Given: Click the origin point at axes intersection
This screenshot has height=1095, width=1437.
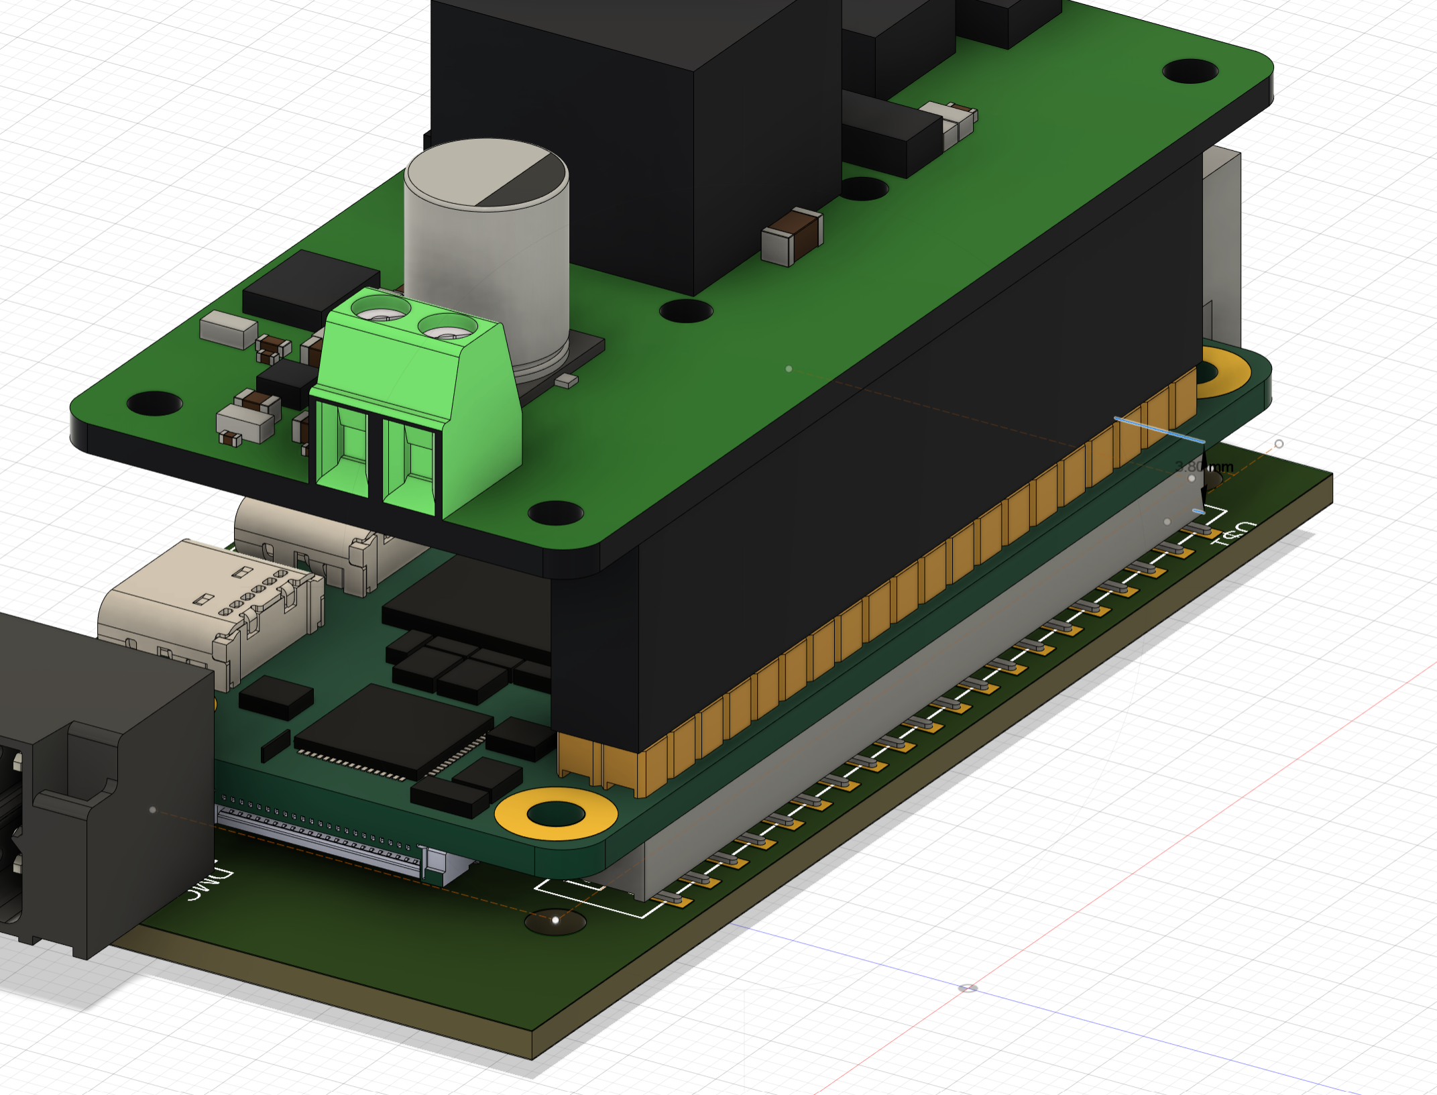Looking at the screenshot, I should 968,988.
